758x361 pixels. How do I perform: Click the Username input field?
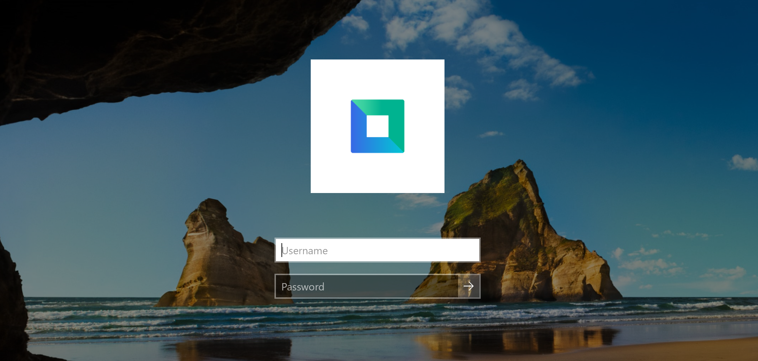(377, 250)
